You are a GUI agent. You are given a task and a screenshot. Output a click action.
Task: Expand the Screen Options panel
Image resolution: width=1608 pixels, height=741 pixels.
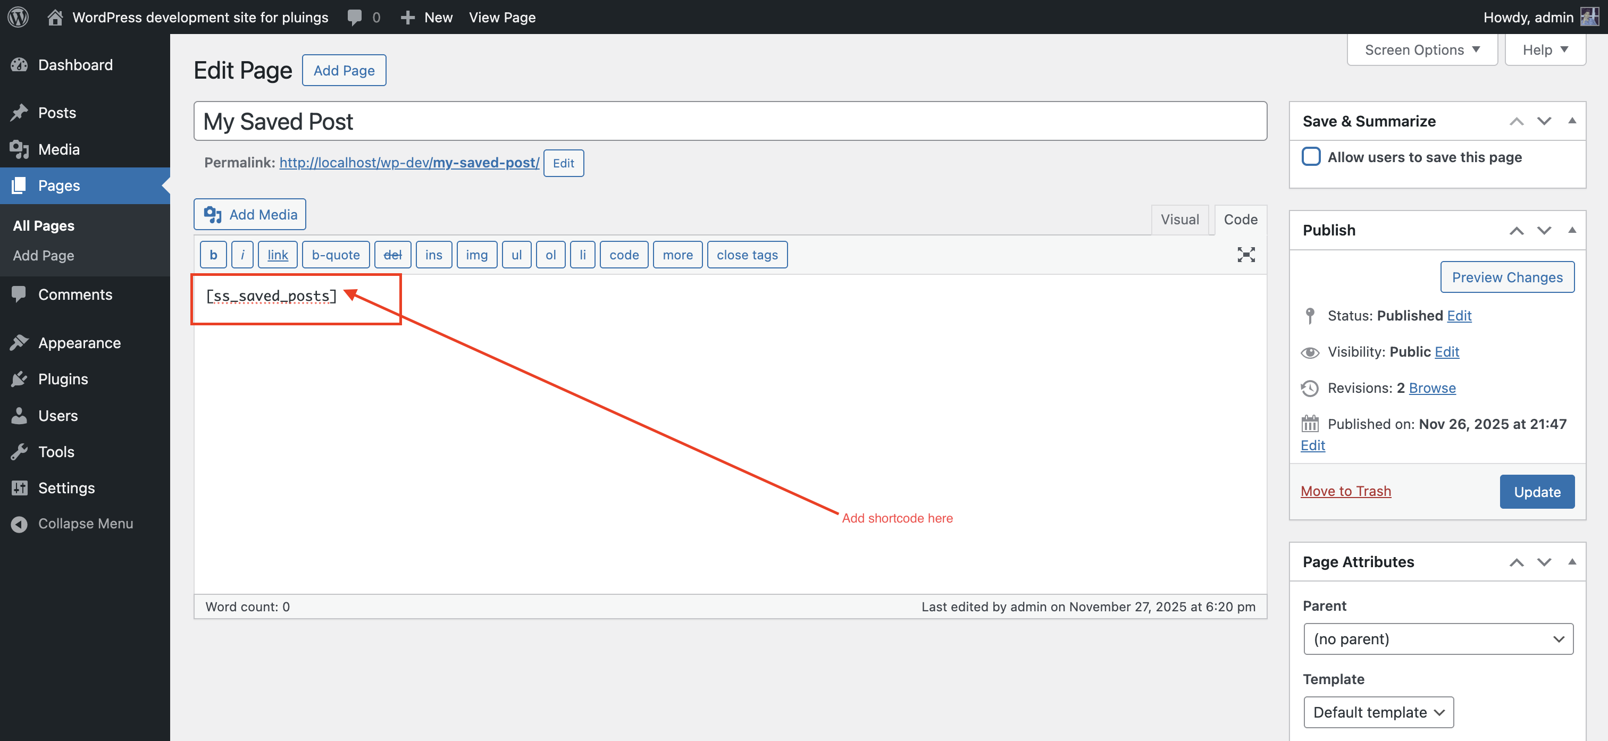pyautogui.click(x=1422, y=49)
